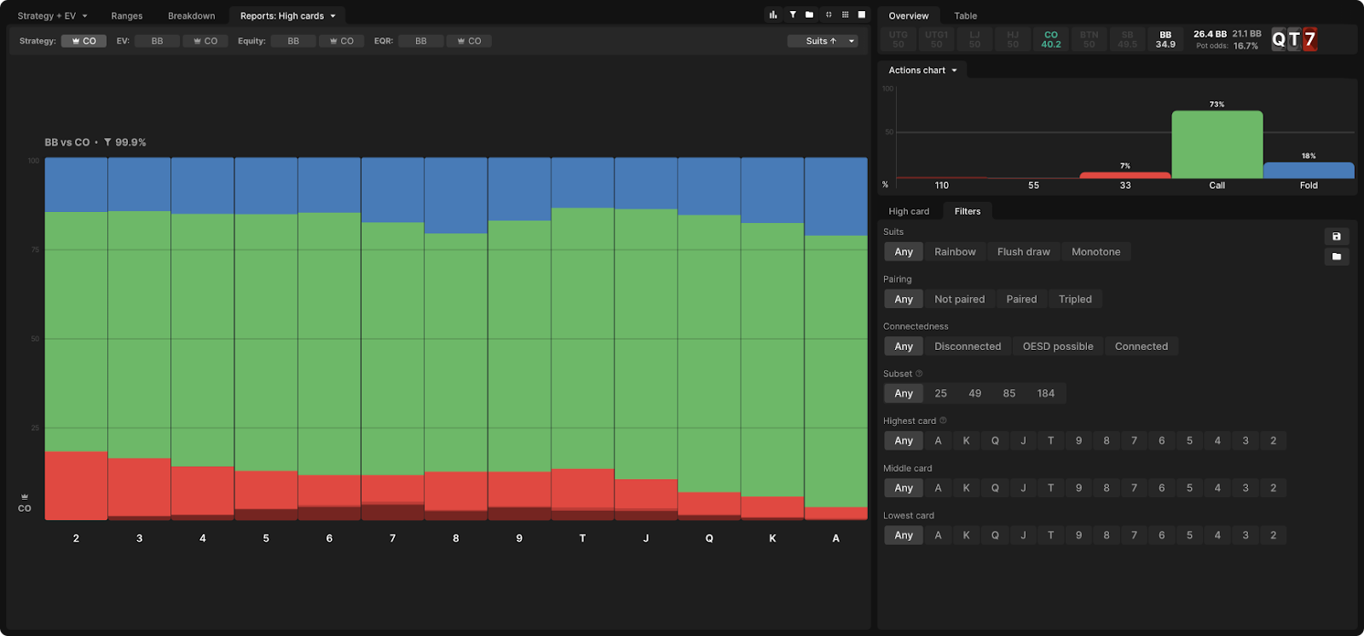This screenshot has width=1364, height=636.
Task: Select OESD possible connectedness filter
Action: pyautogui.click(x=1057, y=347)
